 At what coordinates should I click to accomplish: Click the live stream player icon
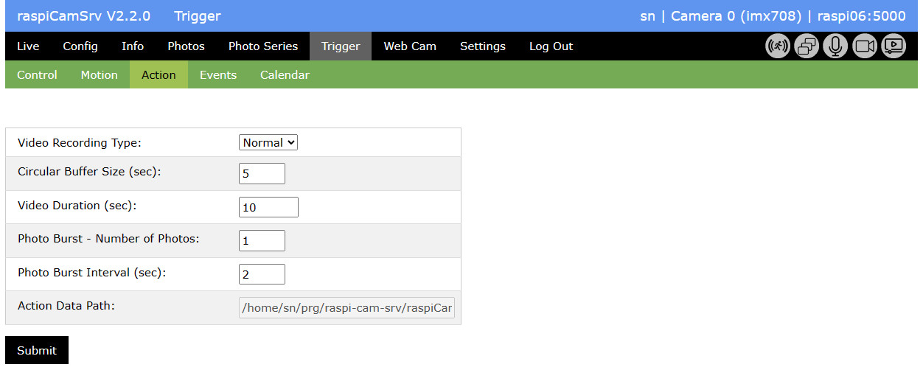[x=894, y=46]
